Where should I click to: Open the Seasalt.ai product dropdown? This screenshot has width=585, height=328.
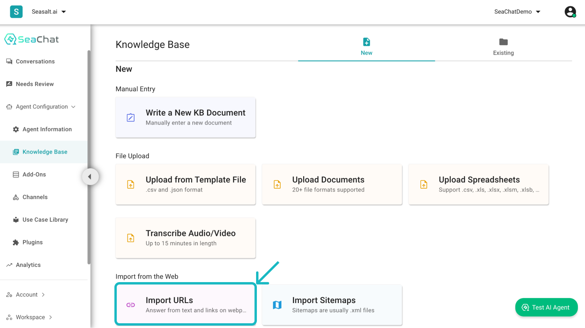click(49, 12)
